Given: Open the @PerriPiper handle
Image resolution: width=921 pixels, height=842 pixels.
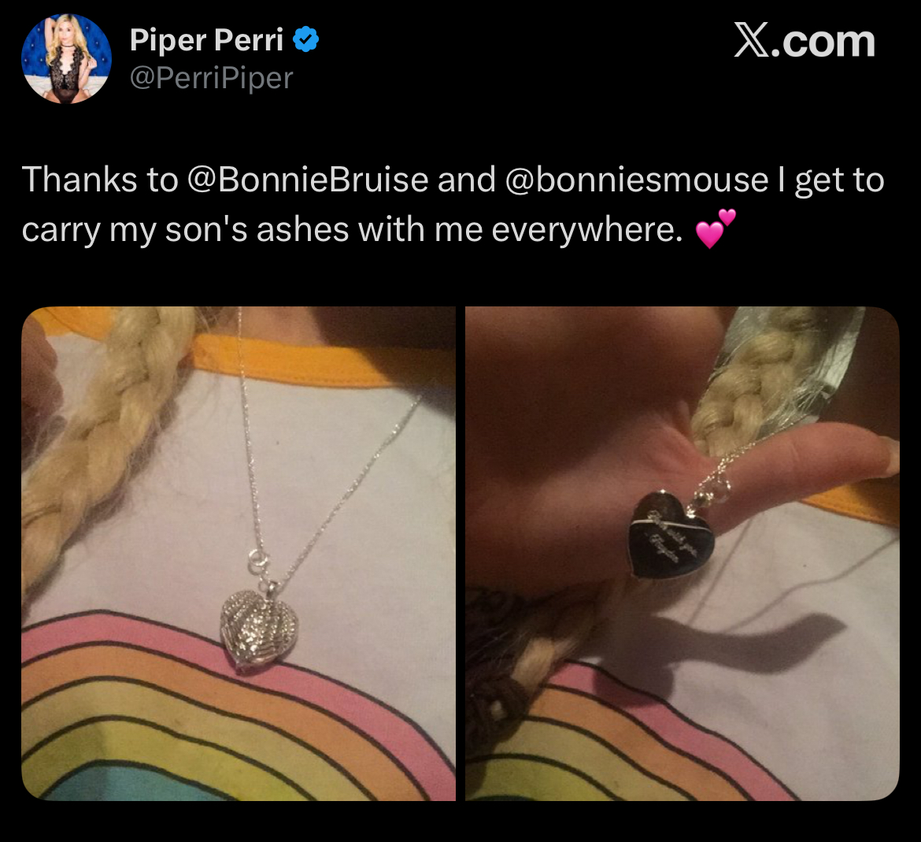Looking at the screenshot, I should [x=211, y=78].
